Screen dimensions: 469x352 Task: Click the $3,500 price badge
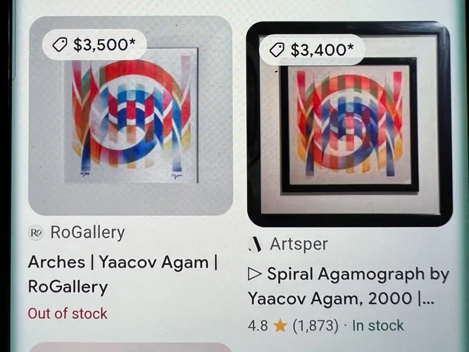click(x=94, y=44)
